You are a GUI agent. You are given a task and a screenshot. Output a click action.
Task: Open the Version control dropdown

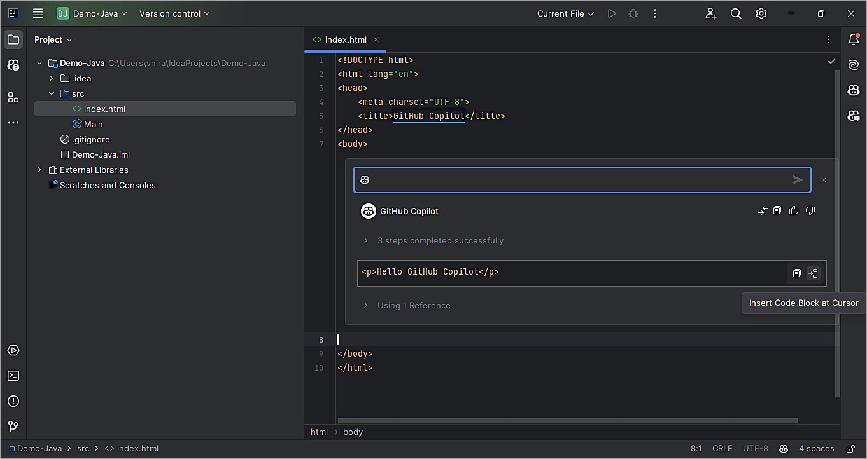174,13
